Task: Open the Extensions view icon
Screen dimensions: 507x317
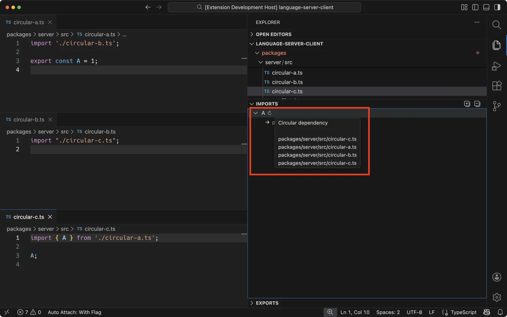Action: (496, 86)
